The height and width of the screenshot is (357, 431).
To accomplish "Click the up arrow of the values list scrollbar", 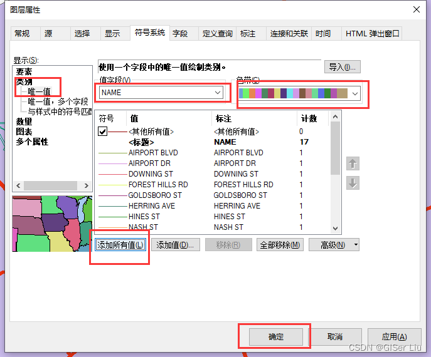I will (335, 116).
